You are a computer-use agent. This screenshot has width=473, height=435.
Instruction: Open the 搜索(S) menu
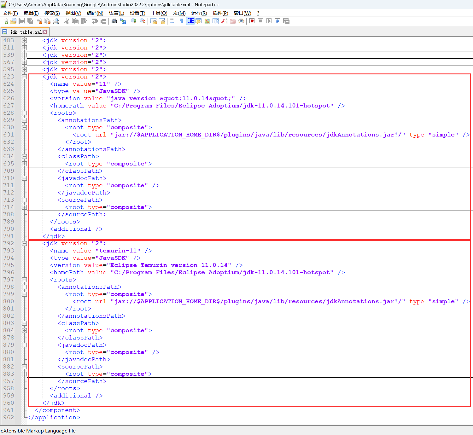(52, 13)
